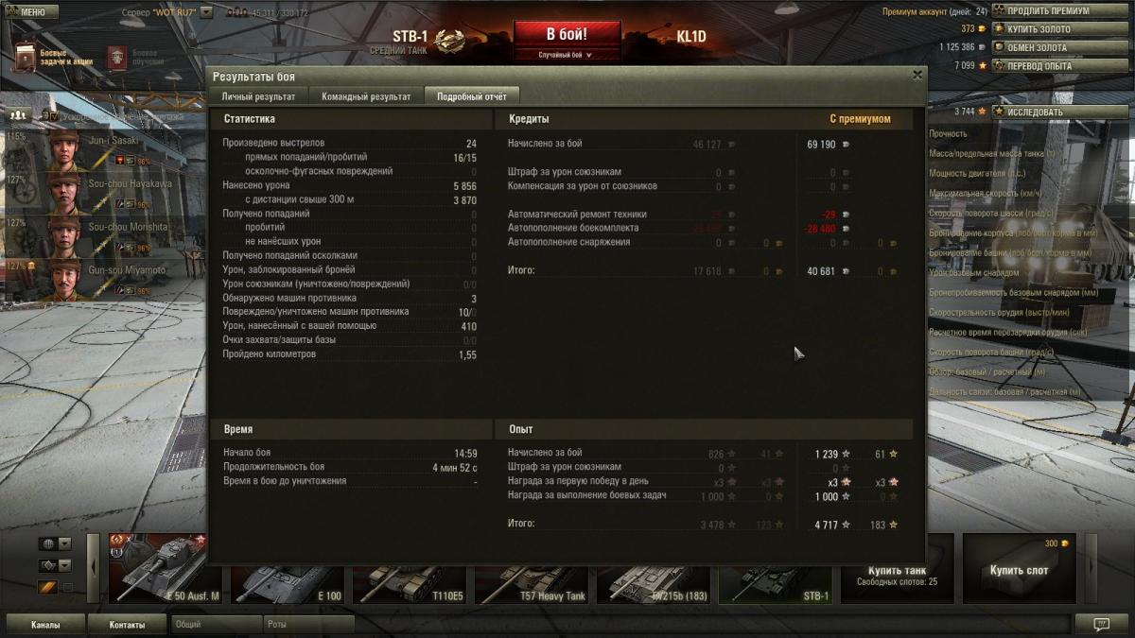Switch to the Командный результат tab
Viewport: 1135px width, 638px height.
(366, 96)
